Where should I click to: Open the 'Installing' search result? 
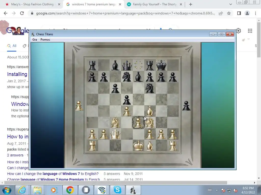coord(17,74)
